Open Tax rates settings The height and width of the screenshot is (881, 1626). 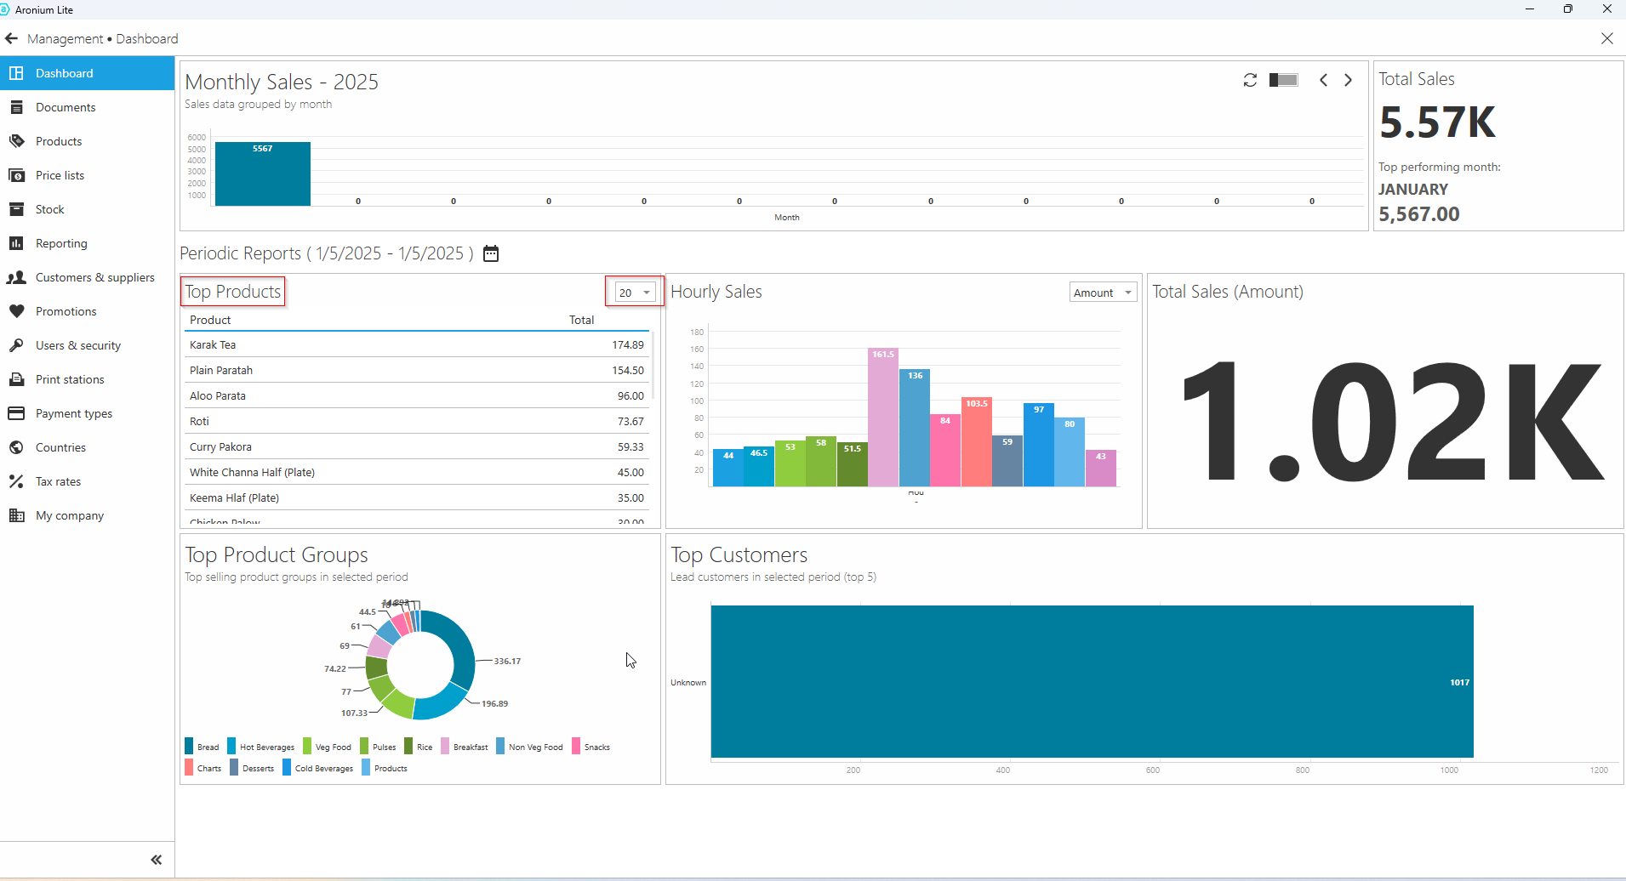58,481
